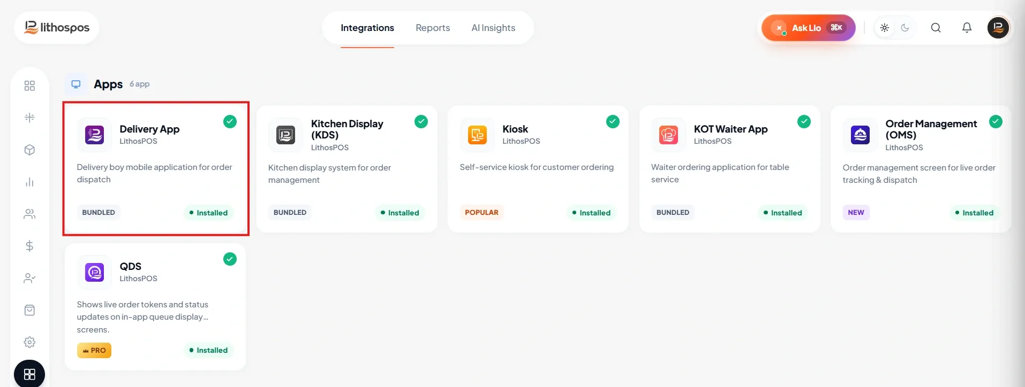Open the products cube sidebar icon
Screen dimensions: 1025x387
click(29, 150)
